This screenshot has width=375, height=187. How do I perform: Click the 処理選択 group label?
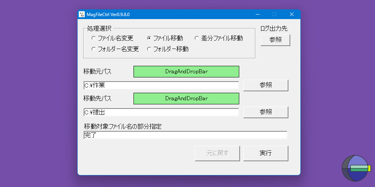99,28
